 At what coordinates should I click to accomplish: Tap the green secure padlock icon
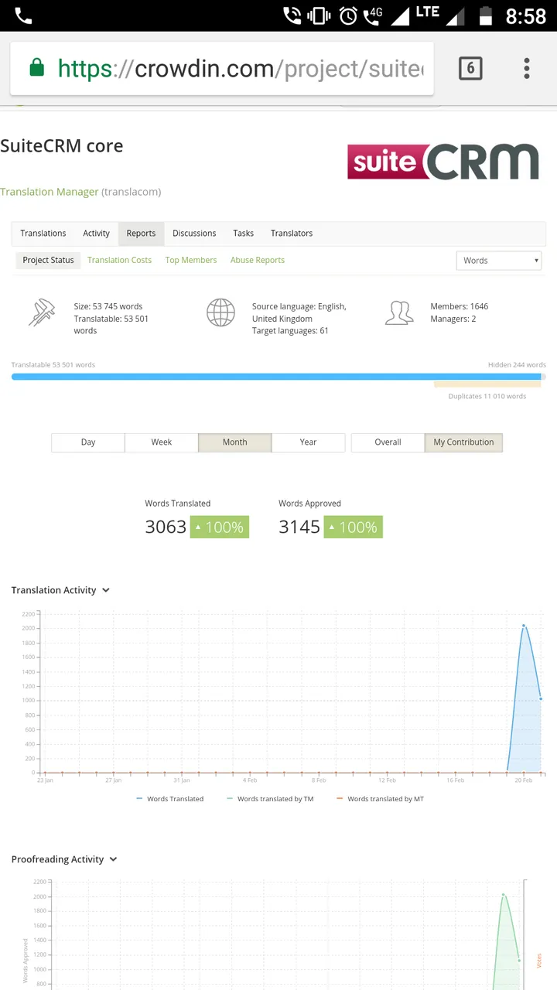[x=36, y=68]
